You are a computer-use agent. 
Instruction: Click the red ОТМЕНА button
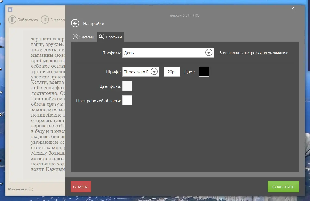click(x=81, y=187)
